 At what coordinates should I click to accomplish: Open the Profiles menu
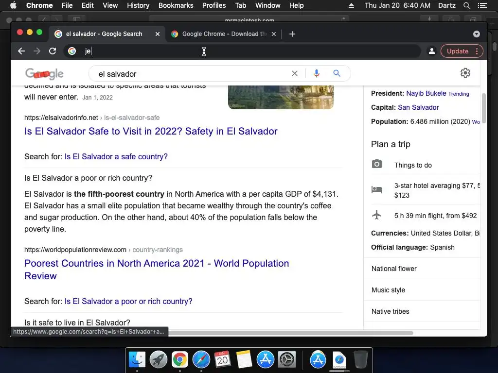coord(214,5)
